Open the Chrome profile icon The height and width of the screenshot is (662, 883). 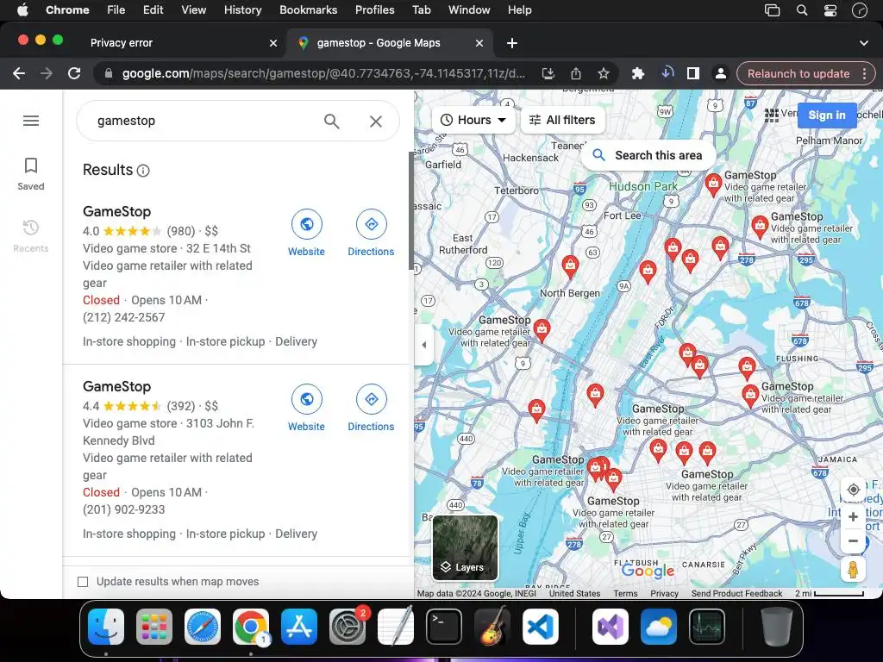[720, 74]
